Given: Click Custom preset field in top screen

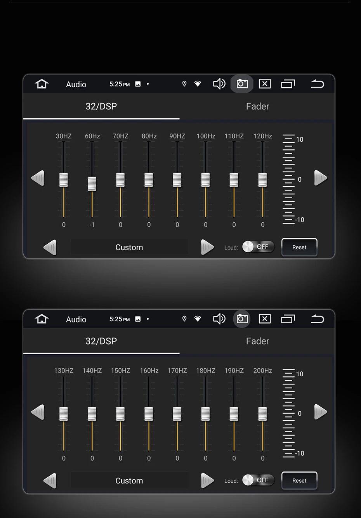Looking at the screenshot, I should (129, 247).
